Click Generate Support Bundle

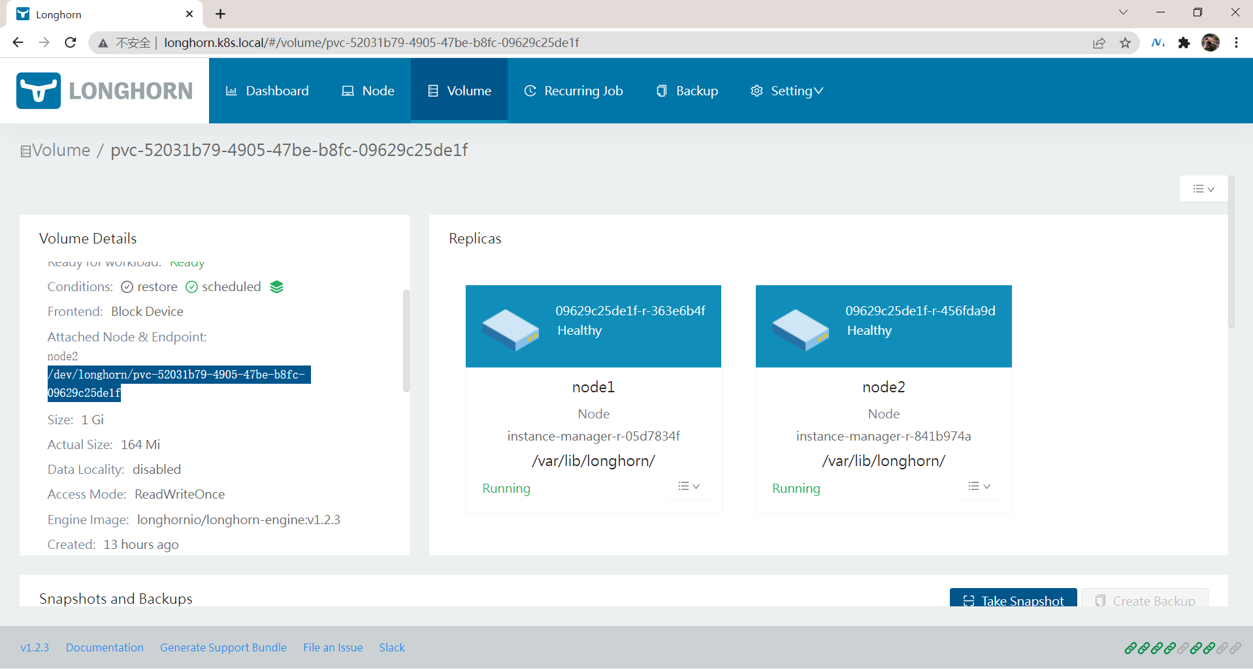[x=223, y=647]
